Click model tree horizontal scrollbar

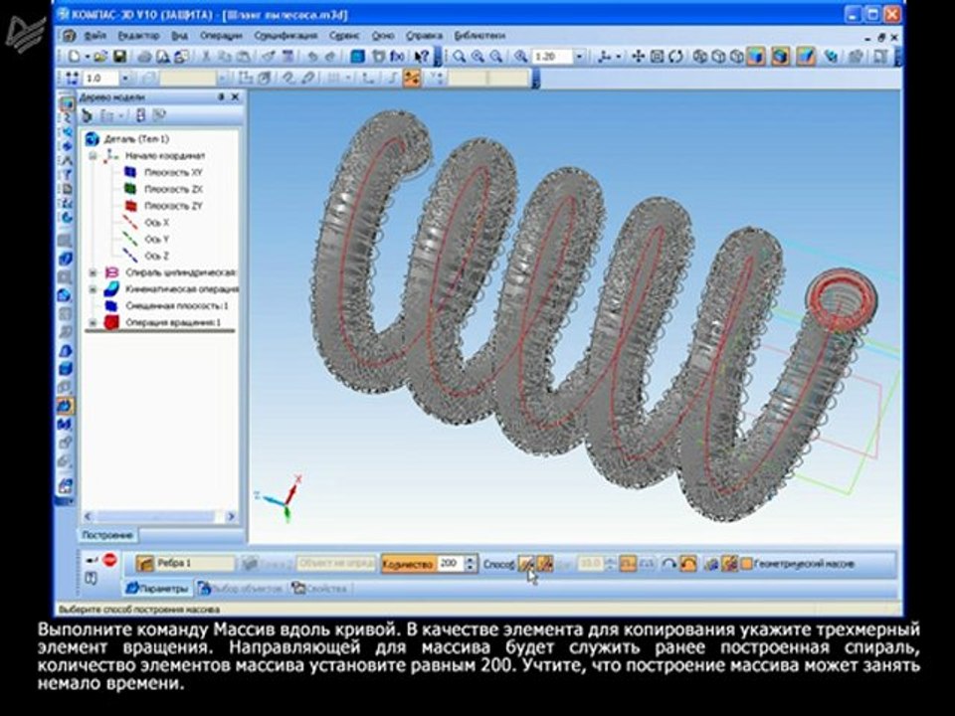tap(159, 516)
